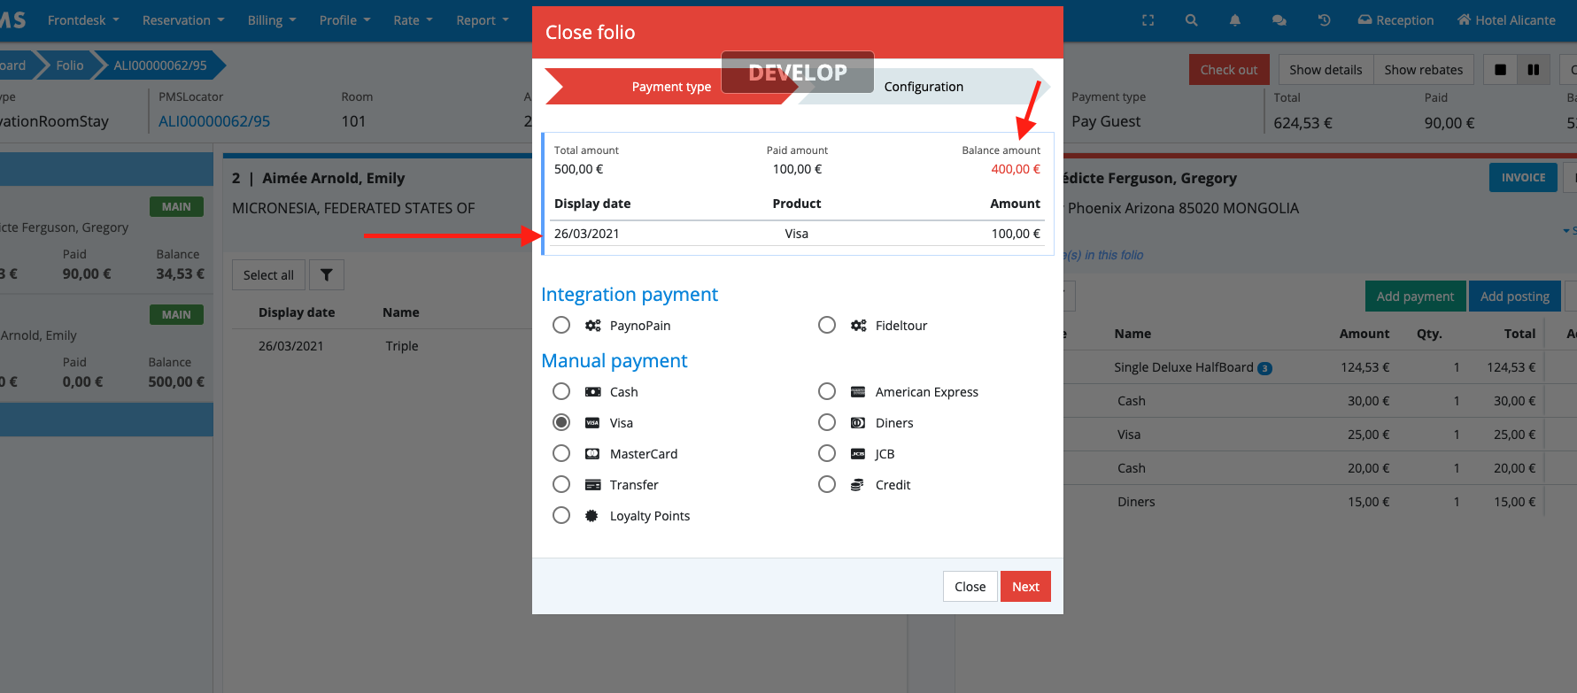The image size is (1577, 693).
Task: Click the Check out button
Action: click(x=1229, y=70)
